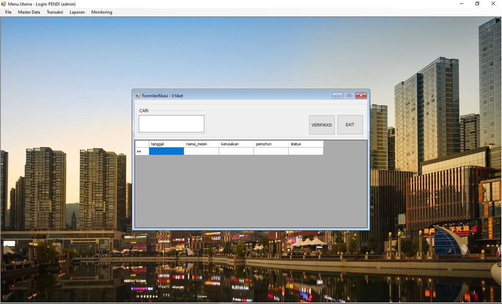Select the new row asterisk header
Image resolution: width=502 pixels, height=304 pixels.
pyautogui.click(x=142, y=151)
